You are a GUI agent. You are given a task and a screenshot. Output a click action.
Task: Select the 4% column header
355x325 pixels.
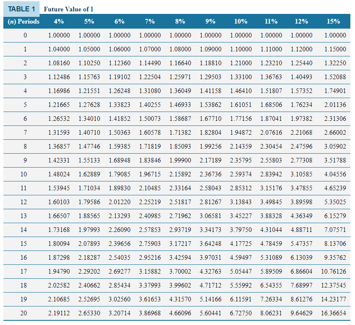pyautogui.click(x=59, y=21)
